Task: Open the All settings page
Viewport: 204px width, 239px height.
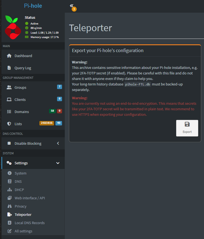Action: [23, 231]
